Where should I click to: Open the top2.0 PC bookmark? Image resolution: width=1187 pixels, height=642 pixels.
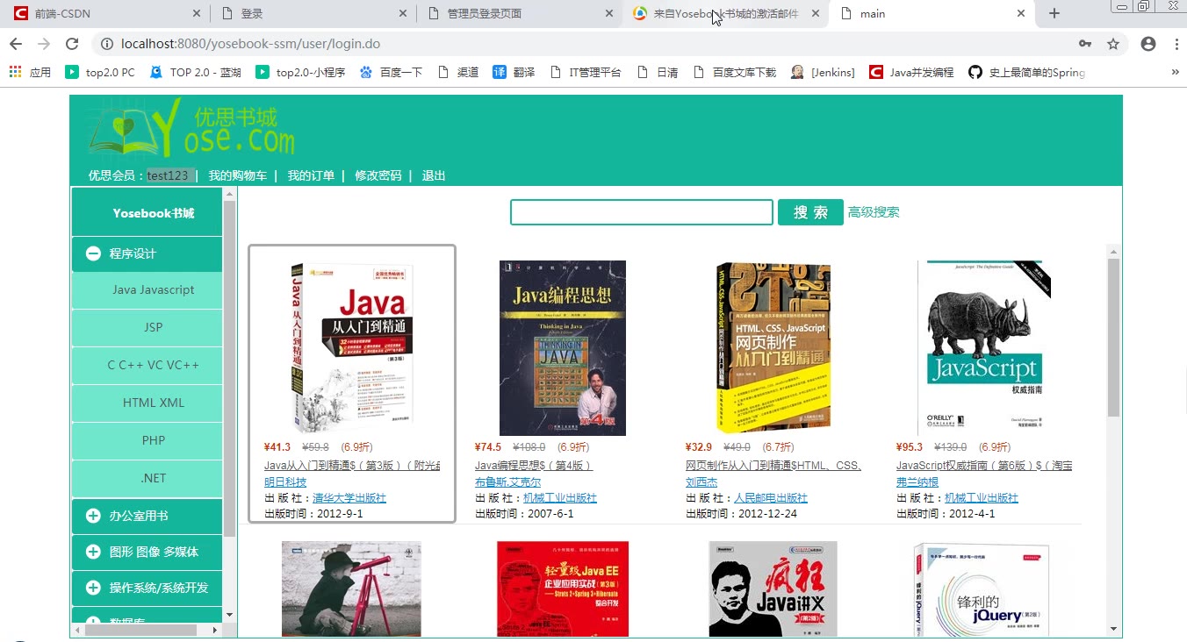pos(100,73)
